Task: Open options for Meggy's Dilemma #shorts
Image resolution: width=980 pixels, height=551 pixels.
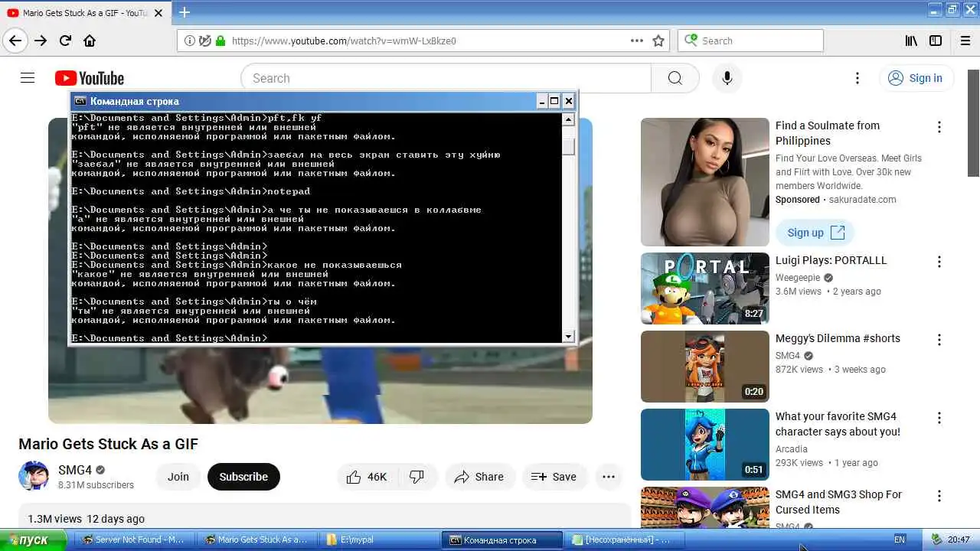Action: coord(939,340)
